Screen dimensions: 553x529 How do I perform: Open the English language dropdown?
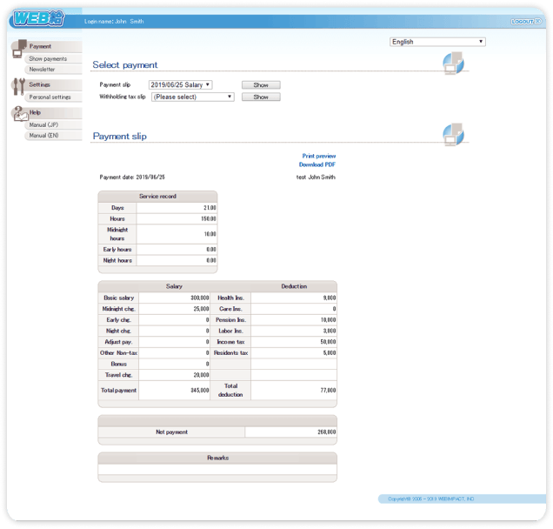(437, 42)
